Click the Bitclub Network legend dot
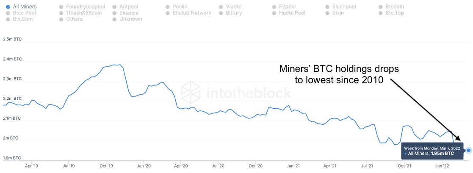Image resolution: width=473 pixels, height=173 pixels. pos(168,13)
